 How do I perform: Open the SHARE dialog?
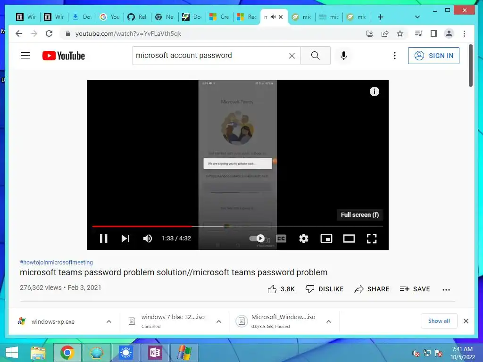coord(372,289)
